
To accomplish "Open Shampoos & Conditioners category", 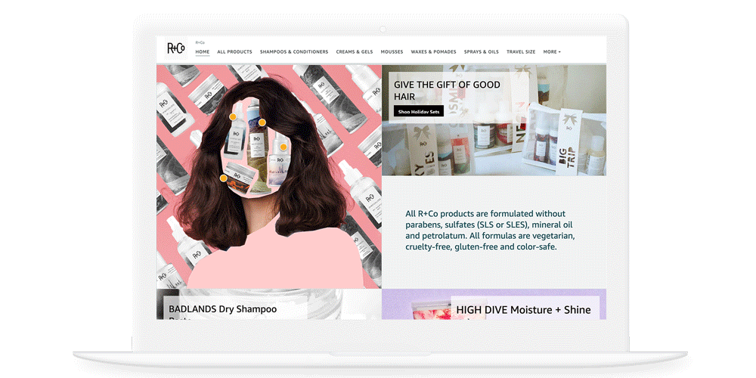I will [294, 51].
